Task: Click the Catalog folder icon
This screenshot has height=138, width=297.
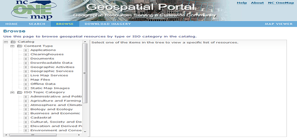Action: pyautogui.click(x=13, y=42)
